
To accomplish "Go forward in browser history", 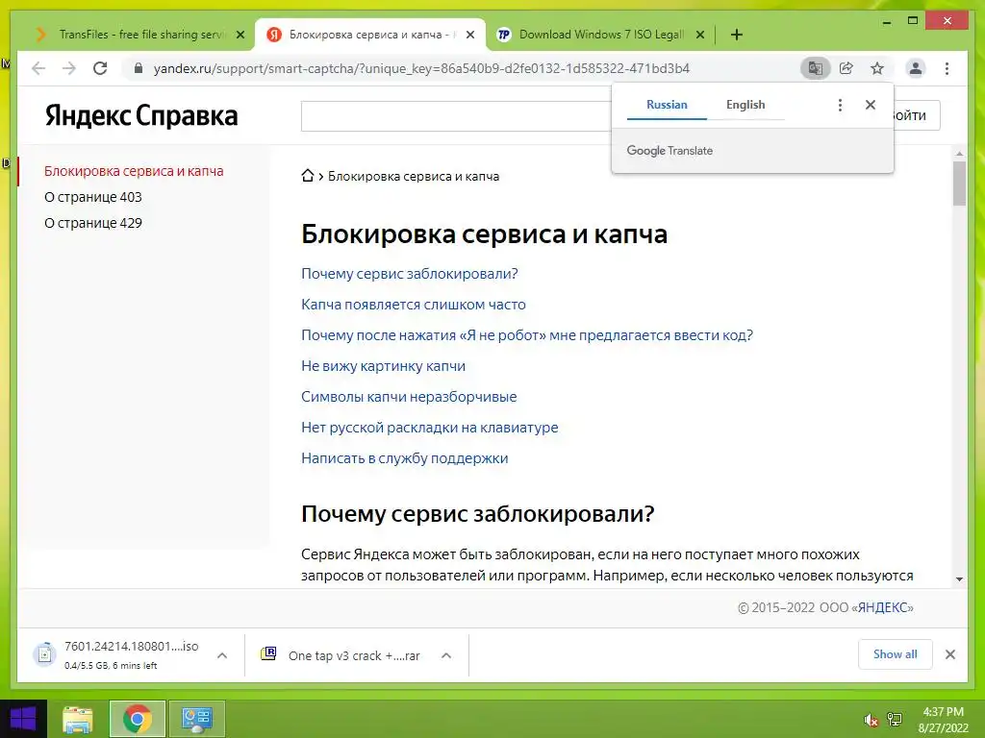I will (69, 68).
